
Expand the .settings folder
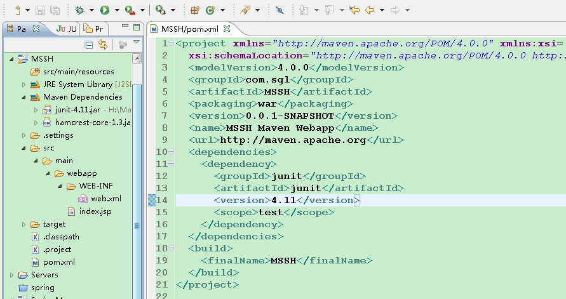click(24, 136)
